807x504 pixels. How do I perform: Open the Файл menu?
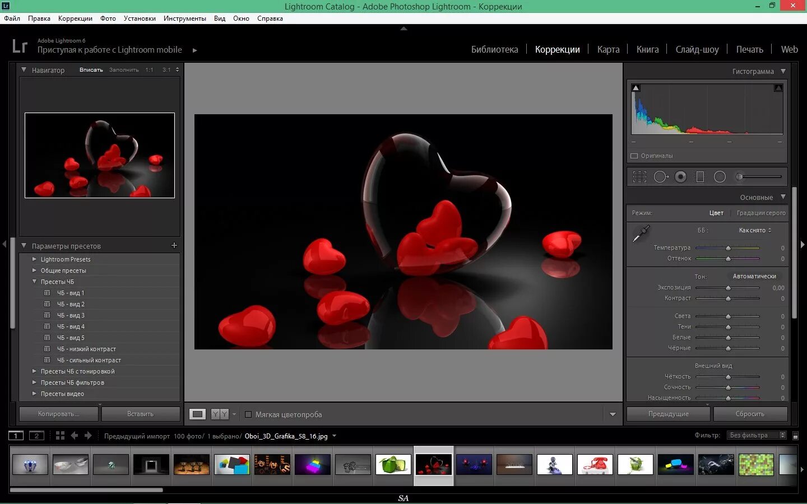tap(12, 18)
